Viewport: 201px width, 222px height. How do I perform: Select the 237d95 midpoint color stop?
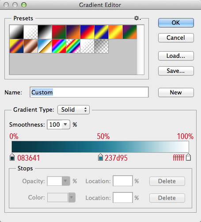(x=100, y=157)
